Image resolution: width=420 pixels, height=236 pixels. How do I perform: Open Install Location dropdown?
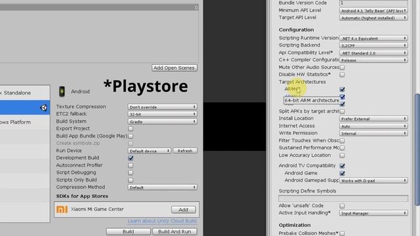click(x=373, y=119)
